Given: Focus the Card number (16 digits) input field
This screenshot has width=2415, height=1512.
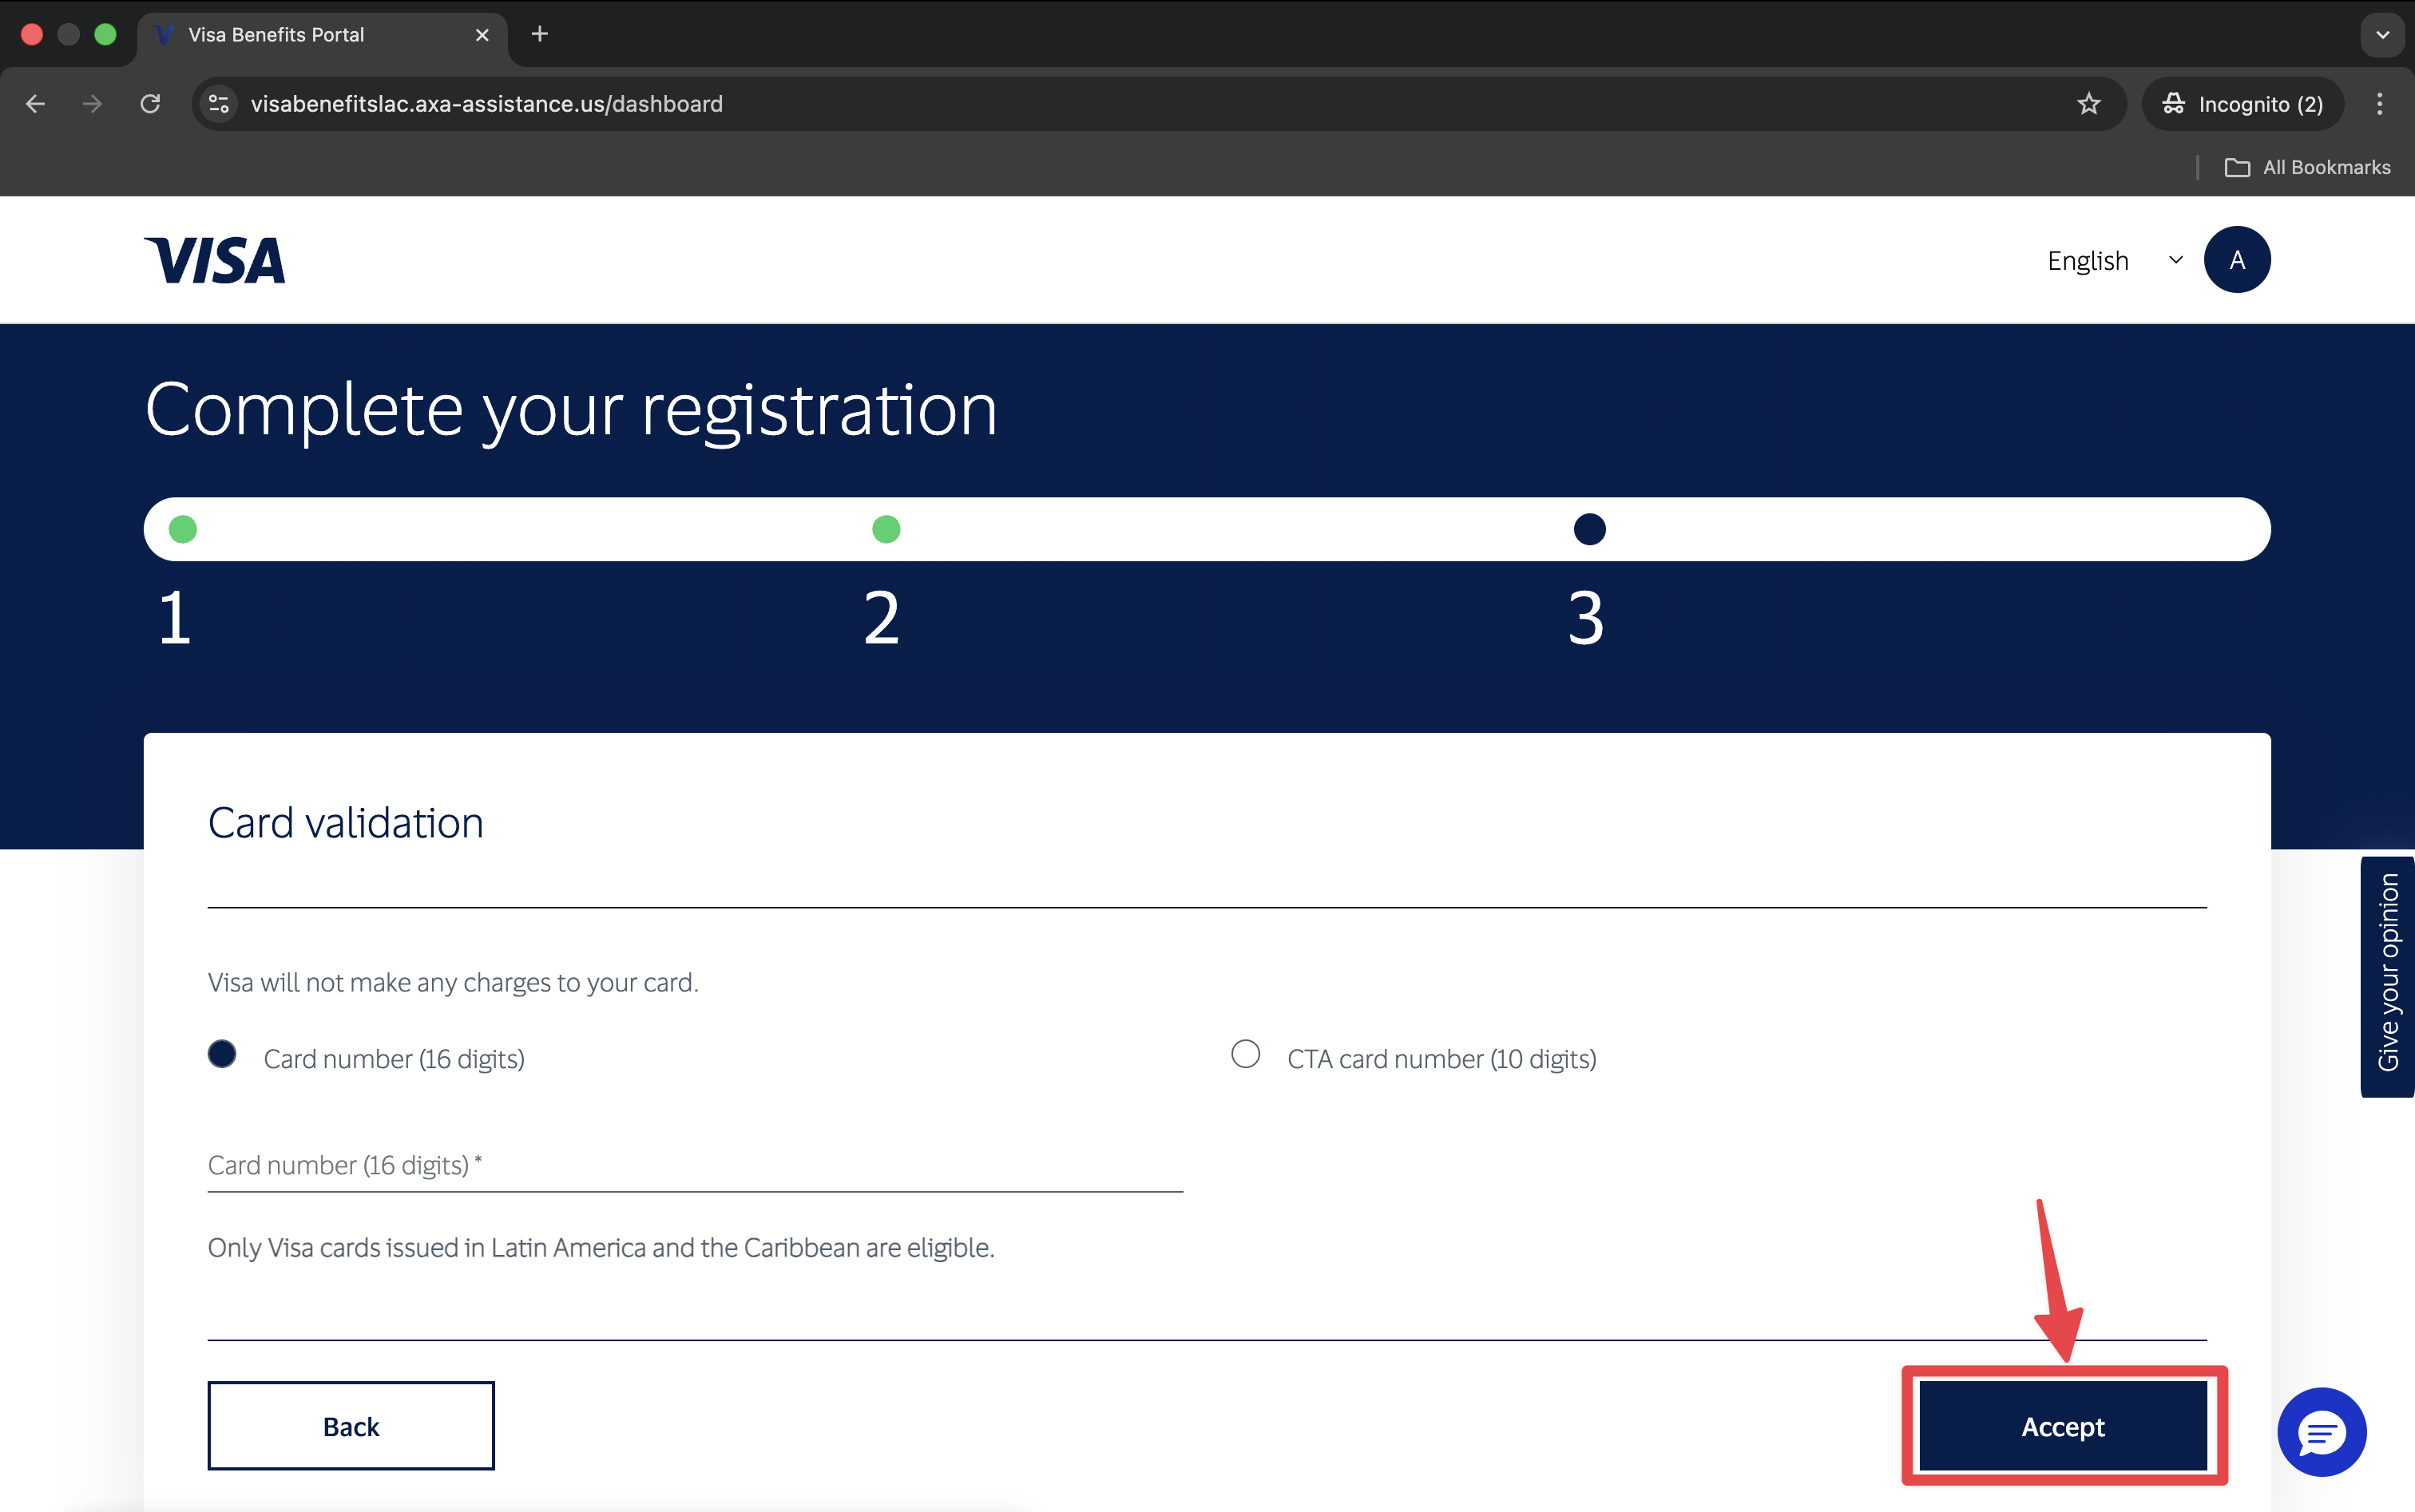Looking at the screenshot, I should (696, 1165).
